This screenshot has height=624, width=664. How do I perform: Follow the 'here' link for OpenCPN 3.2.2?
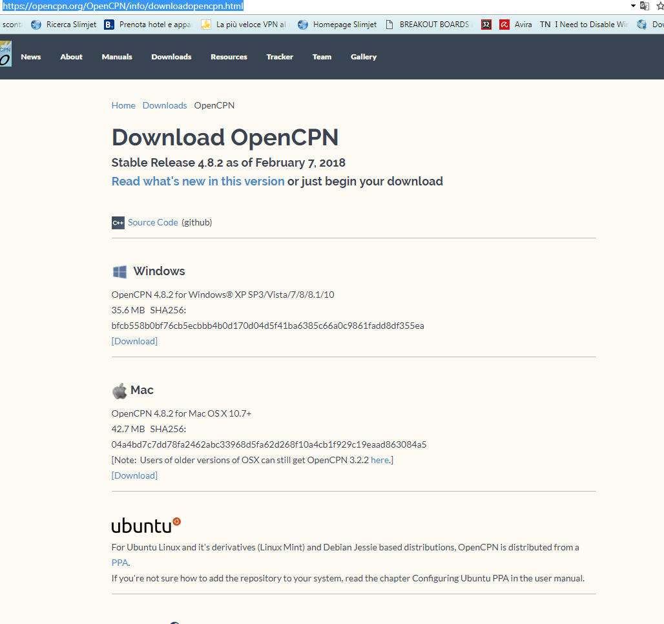pyautogui.click(x=380, y=460)
